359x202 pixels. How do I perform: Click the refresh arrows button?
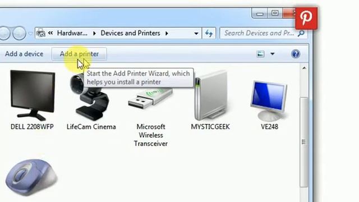click(x=209, y=34)
